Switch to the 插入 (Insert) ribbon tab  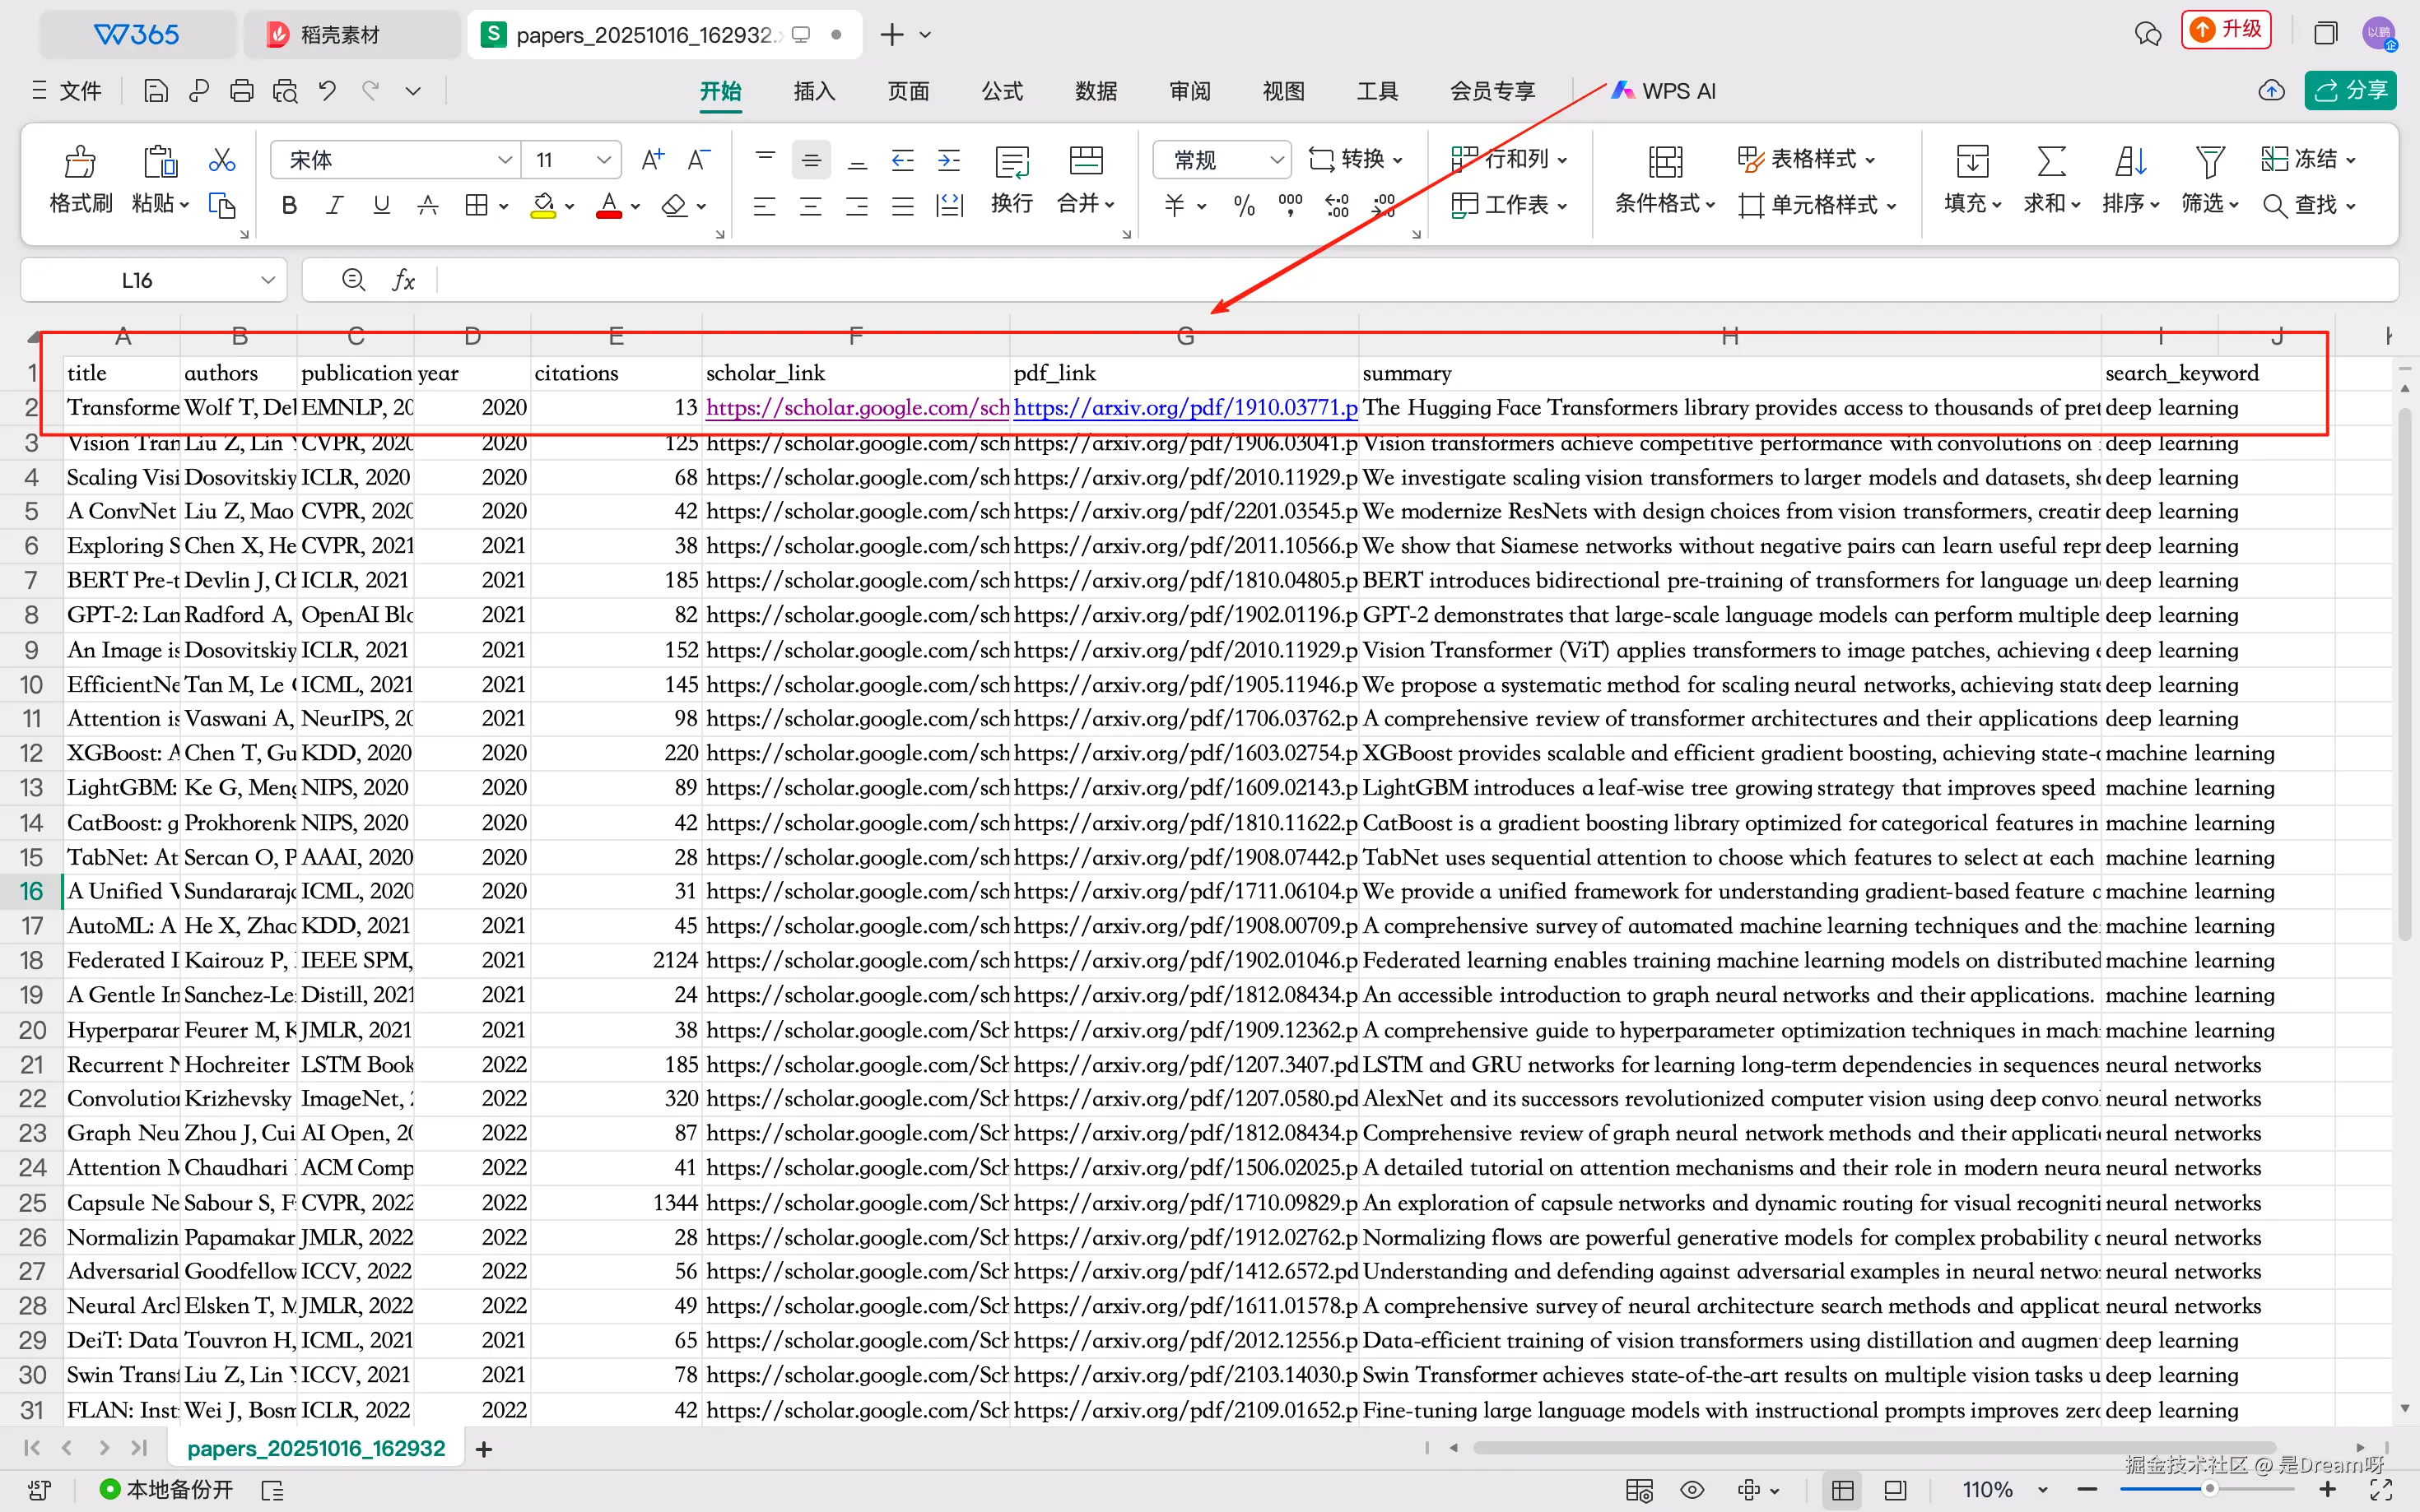coord(813,91)
